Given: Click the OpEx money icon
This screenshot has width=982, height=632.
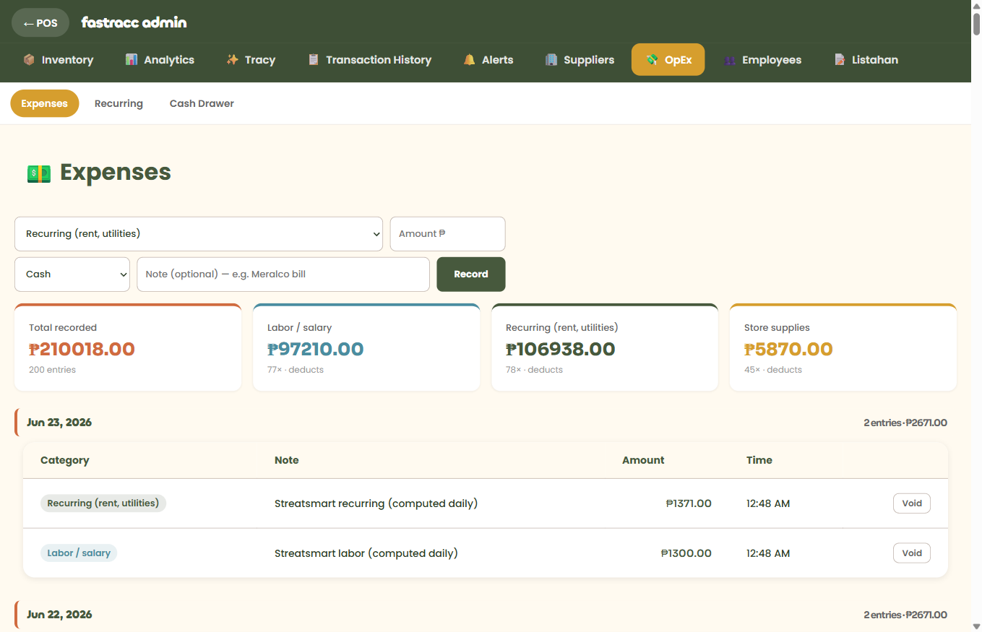Looking at the screenshot, I should (652, 60).
